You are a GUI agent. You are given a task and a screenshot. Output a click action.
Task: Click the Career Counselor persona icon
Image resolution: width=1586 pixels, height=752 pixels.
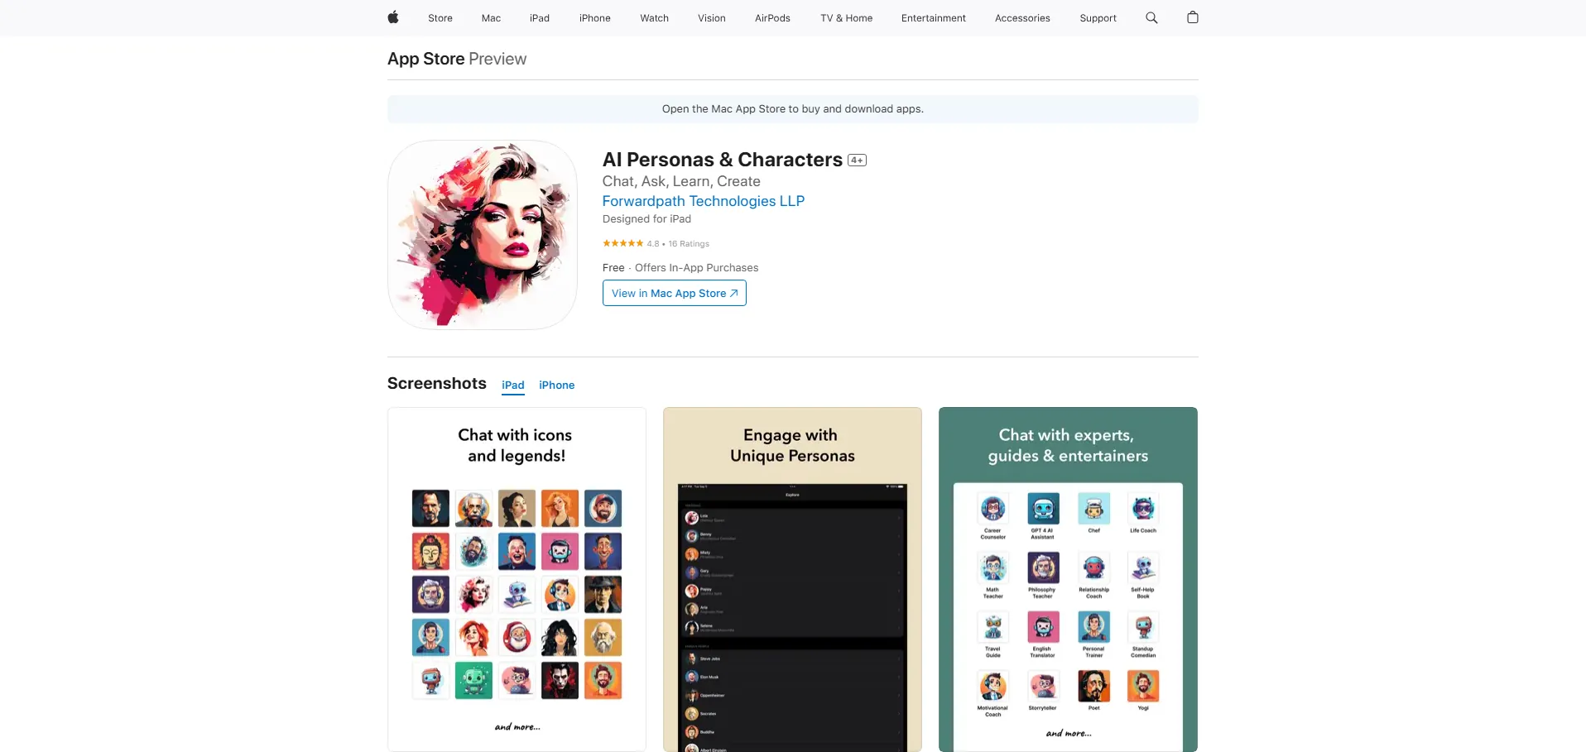[992, 509]
